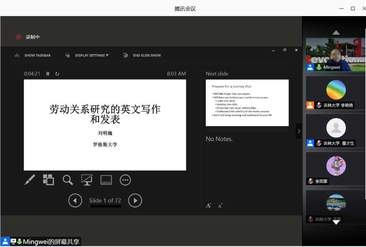The image size is (366, 247).
Task: Decrease the notes text size
Action: tap(220, 206)
